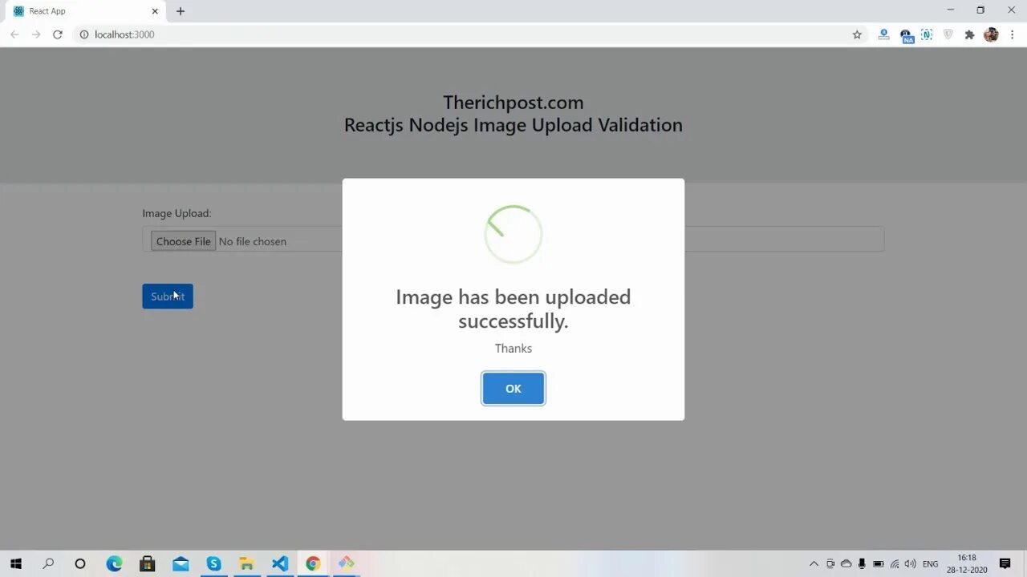The width and height of the screenshot is (1027, 577).
Task: Switch the ENG input language indicator
Action: point(931,564)
